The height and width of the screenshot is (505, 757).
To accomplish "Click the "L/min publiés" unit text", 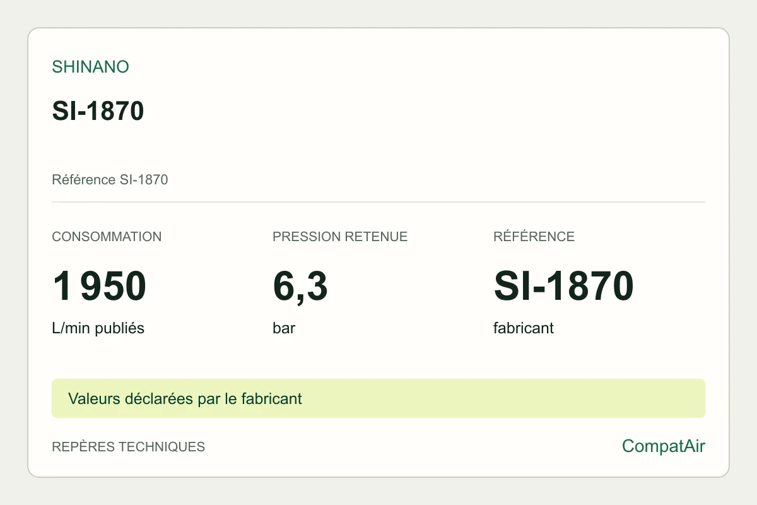I will (98, 328).
